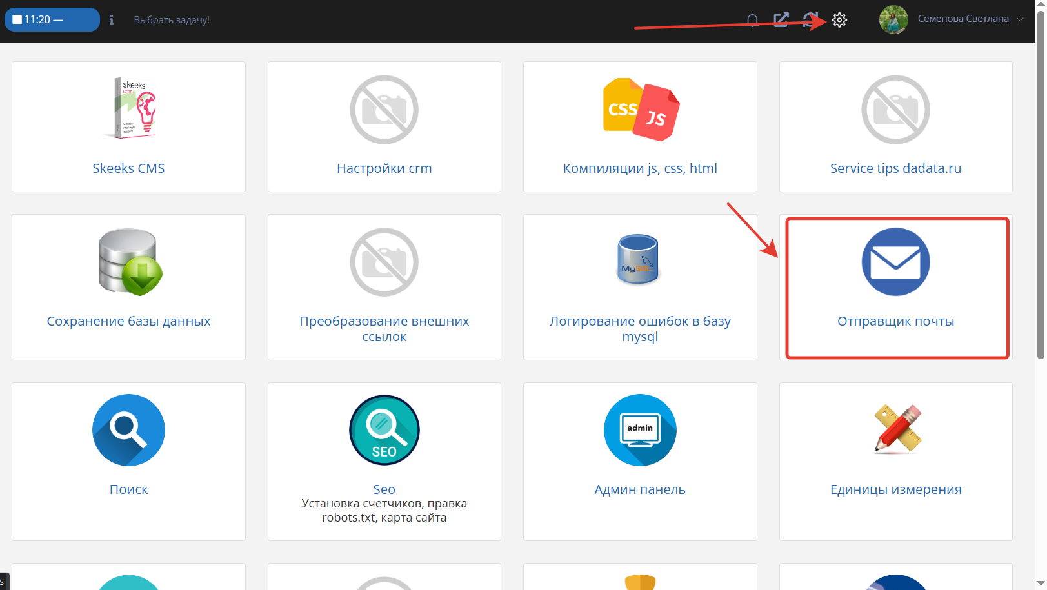Open Логирование ошибок в базу mysql
This screenshot has height=590, width=1047.
click(x=640, y=329)
